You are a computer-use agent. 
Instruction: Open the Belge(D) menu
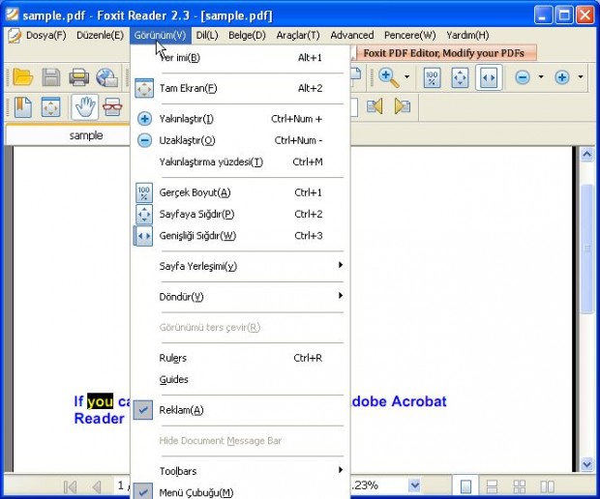[247, 35]
